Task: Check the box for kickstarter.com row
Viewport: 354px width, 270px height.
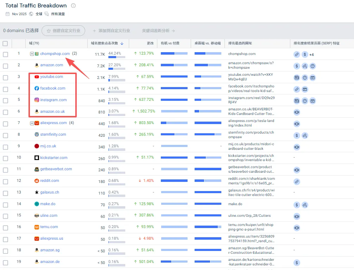Action: point(5,159)
